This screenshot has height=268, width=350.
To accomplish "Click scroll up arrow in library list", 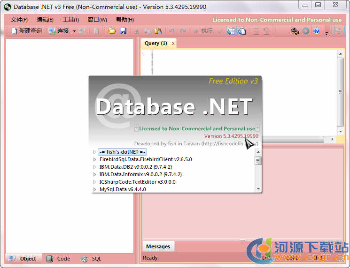I will pos(258,152).
